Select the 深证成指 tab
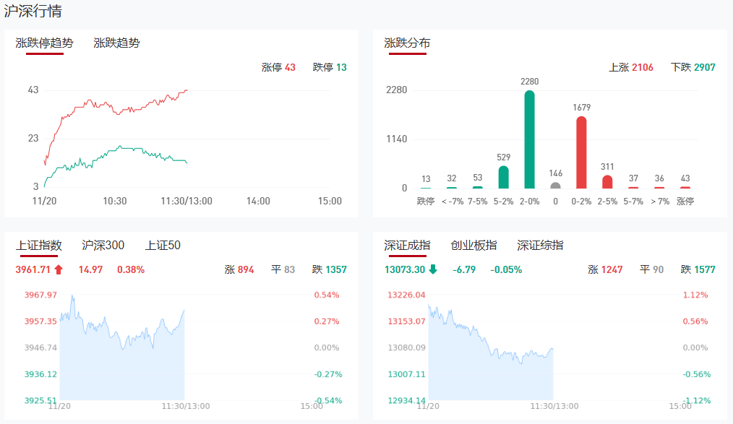Image resolution: width=733 pixels, height=424 pixels. pyautogui.click(x=407, y=246)
